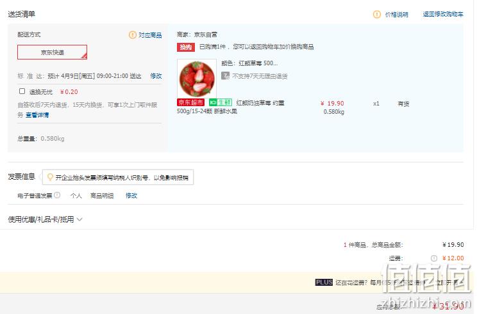The height and width of the screenshot is (314, 477).
Task: Click the 换购 red badge
Action: (185, 47)
